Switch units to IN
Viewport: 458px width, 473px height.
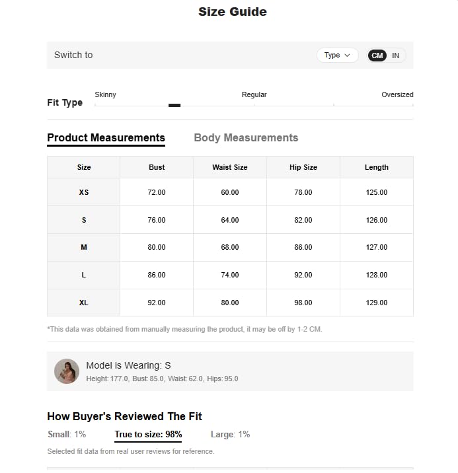[x=395, y=55]
